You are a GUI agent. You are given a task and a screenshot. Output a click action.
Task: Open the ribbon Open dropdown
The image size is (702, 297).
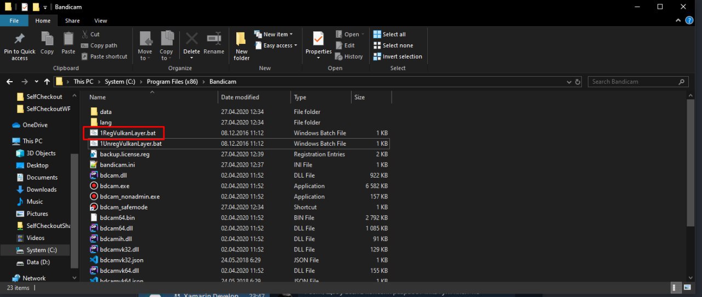click(350, 34)
